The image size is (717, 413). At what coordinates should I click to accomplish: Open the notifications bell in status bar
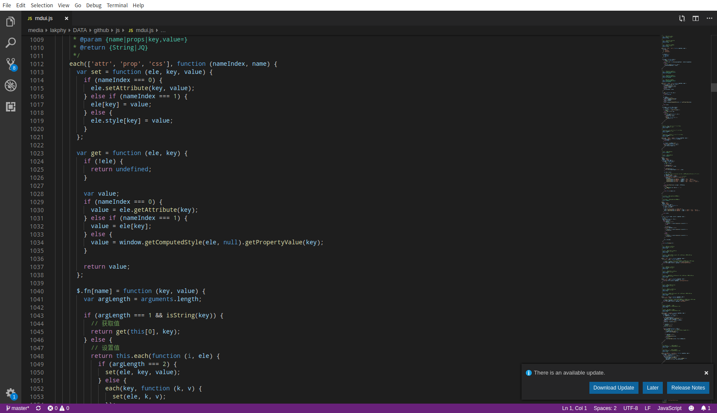[x=705, y=408]
